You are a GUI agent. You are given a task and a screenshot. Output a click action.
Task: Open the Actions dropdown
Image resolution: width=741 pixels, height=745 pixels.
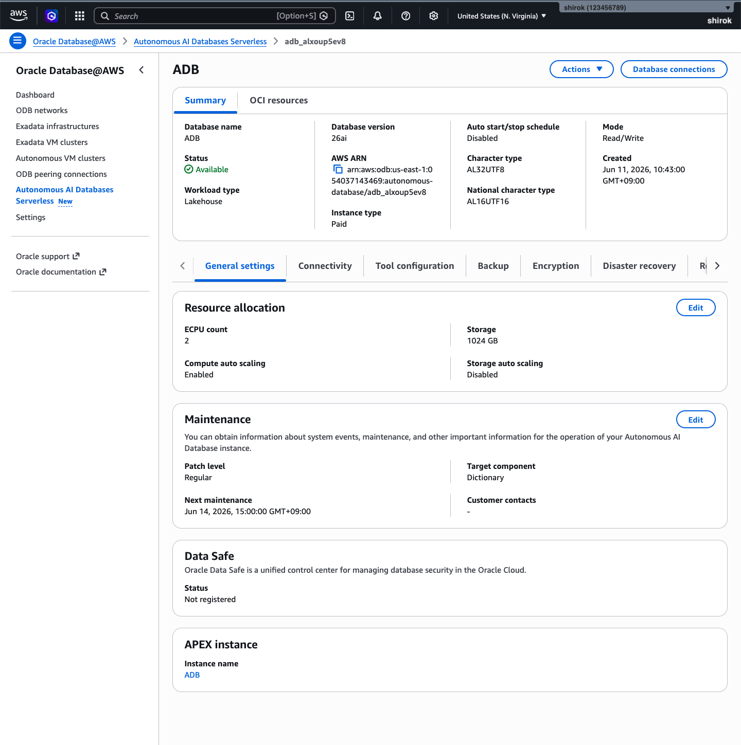click(581, 69)
